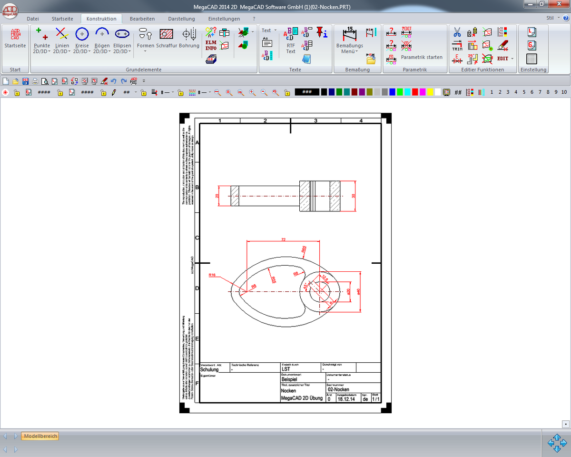This screenshot has height=457, width=571.
Task: Click the Modellbereich sheet tab
Action: (40, 436)
